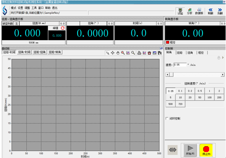The width and height of the screenshot is (226, 158).
Task: Activate the crosshair cursor tool
Action: pos(113,53)
